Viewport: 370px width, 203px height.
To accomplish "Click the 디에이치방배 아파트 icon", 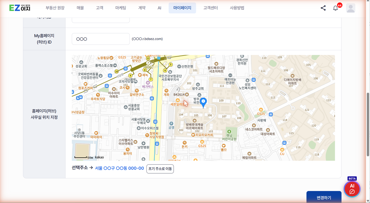I will tap(292, 76).
